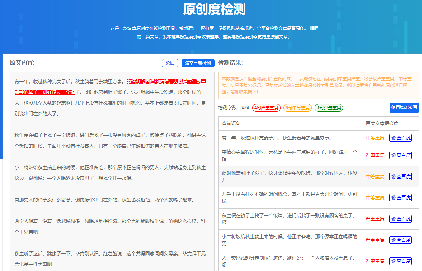Click Baidu icon in 小二将饭给秋生端上来的时候 row
The height and width of the screenshot is (271, 422).
click(400, 240)
